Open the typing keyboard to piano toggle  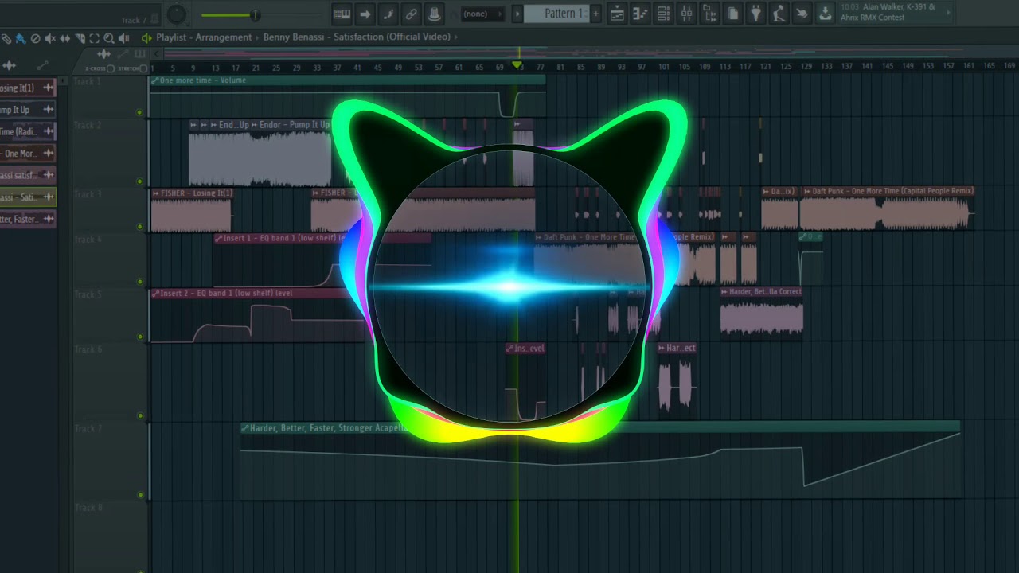click(x=342, y=14)
